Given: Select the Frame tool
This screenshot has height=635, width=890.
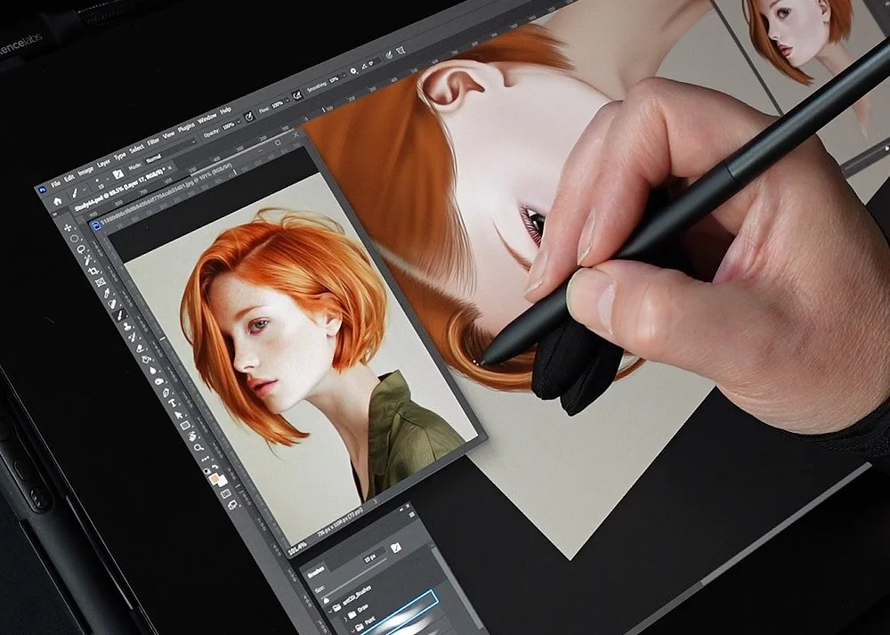Looking at the screenshot, I should 101,281.
